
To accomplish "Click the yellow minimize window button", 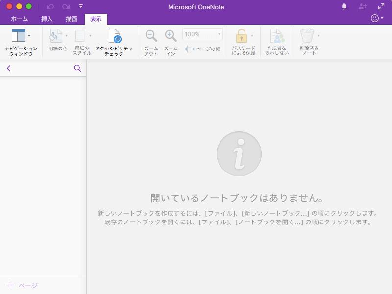I will (x=19, y=6).
